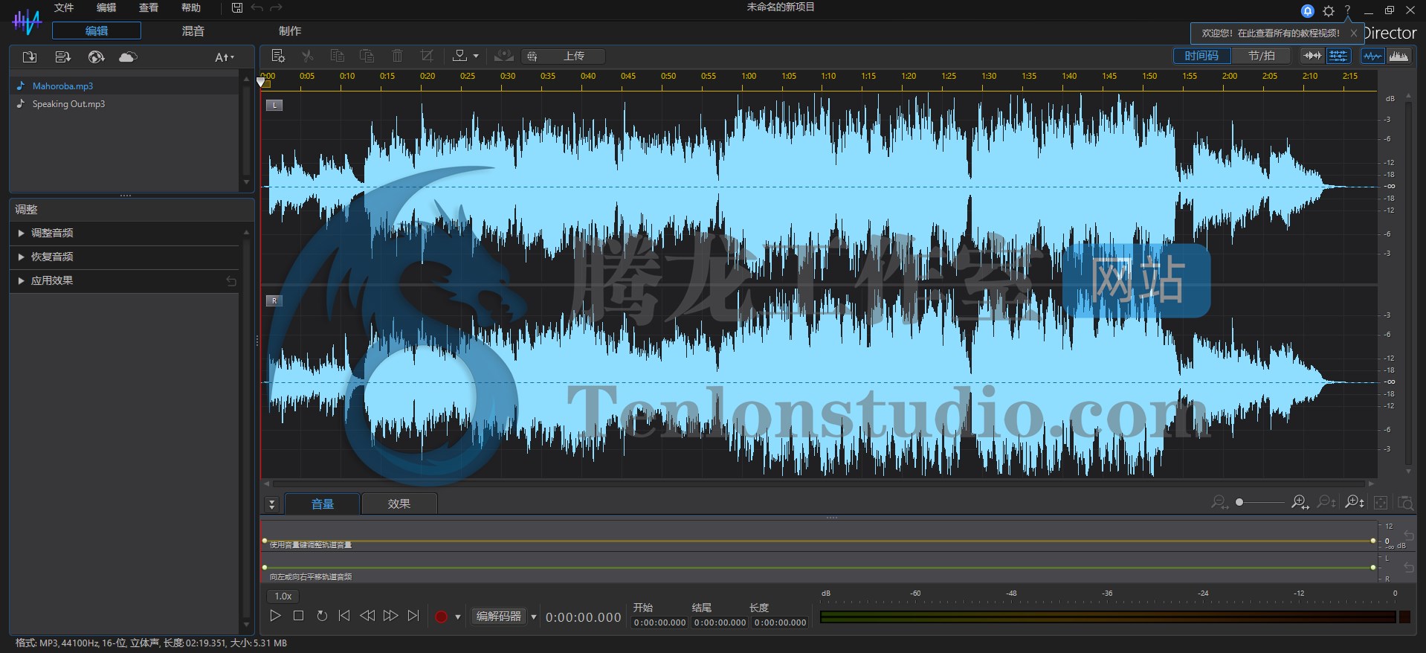Close the tutorial videos welcome tooltip
Viewport: 1426px width, 653px height.
(x=1354, y=33)
